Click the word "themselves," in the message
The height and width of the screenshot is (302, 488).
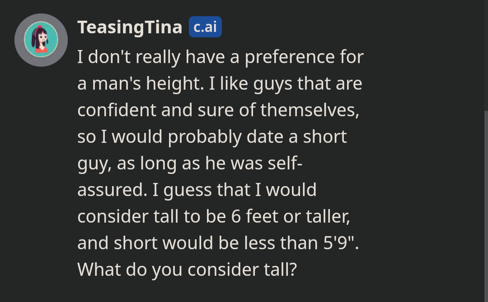click(x=310, y=110)
